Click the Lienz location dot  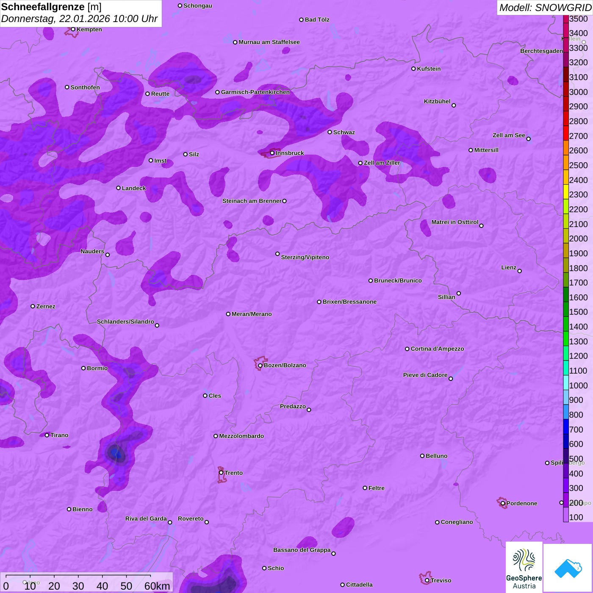click(x=520, y=271)
